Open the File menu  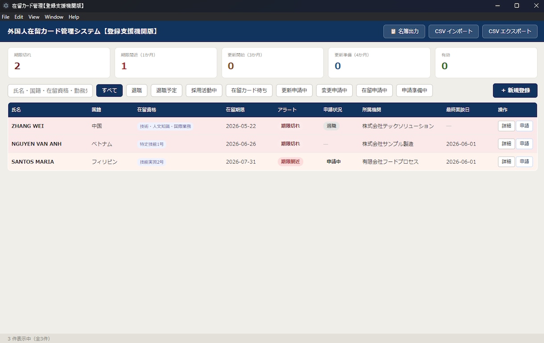point(6,17)
